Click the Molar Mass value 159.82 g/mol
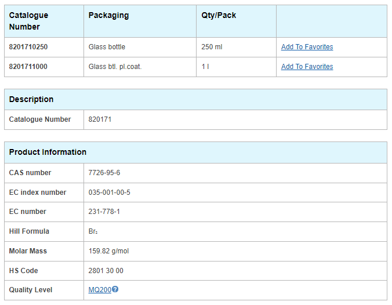The width and height of the screenshot is (392, 305). (x=108, y=251)
